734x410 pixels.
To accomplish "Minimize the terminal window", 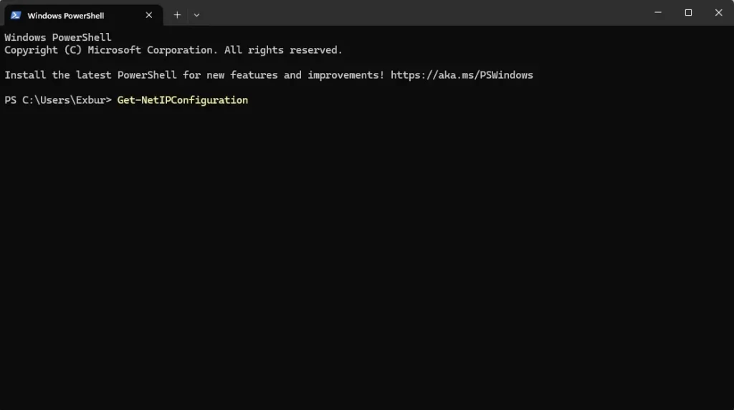I will point(657,12).
